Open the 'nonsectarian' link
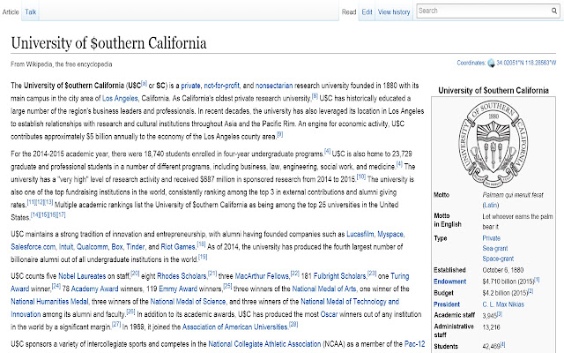Screen dimensions: 564x353 [274, 86]
